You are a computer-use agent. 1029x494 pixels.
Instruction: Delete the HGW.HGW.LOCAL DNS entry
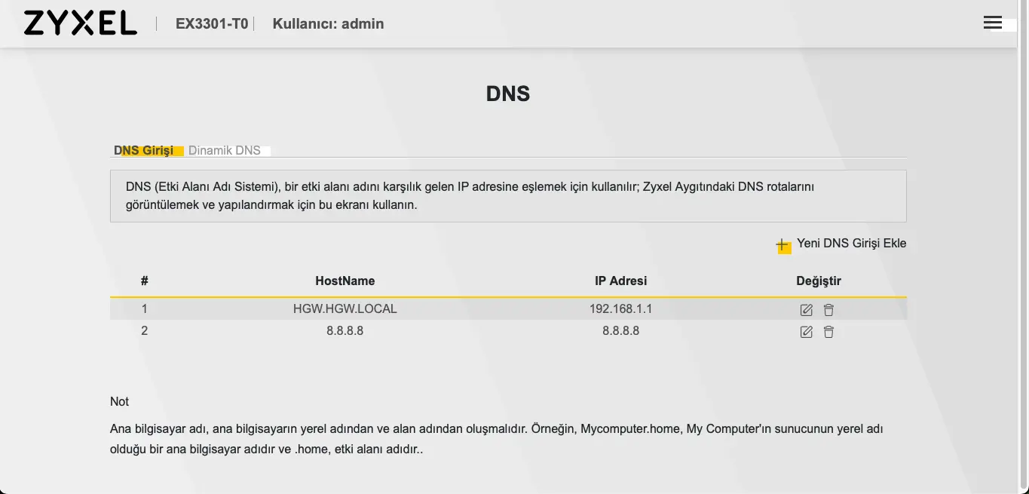[x=828, y=310]
